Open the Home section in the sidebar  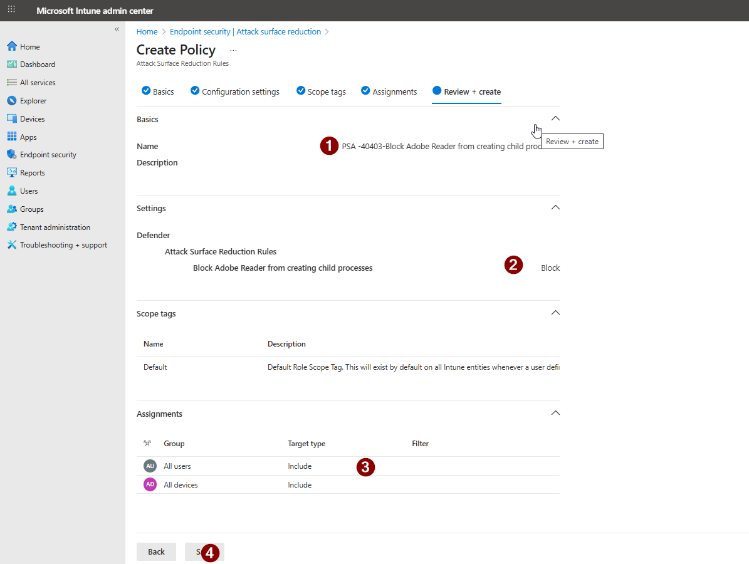[28, 46]
